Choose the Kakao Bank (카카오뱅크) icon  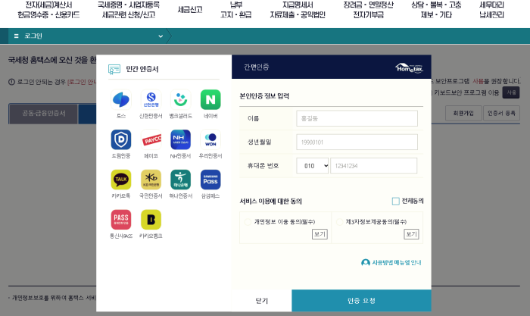pos(151,220)
